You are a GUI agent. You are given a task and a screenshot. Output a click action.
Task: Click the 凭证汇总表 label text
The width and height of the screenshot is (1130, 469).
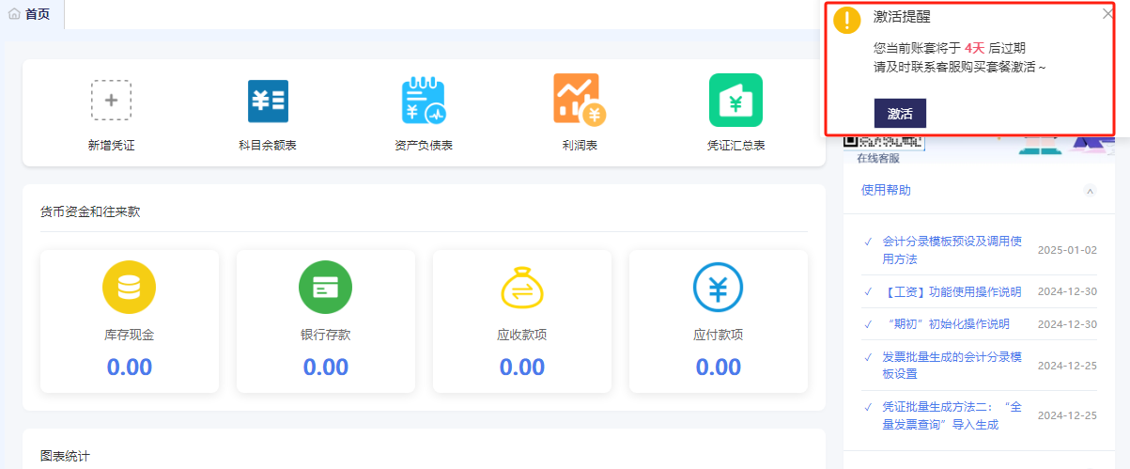[735, 146]
